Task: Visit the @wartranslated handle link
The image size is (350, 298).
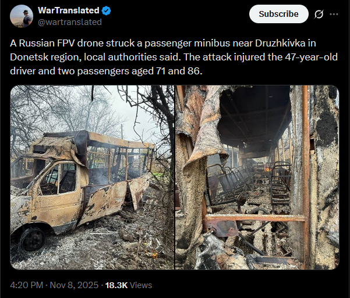Action: 70,22
